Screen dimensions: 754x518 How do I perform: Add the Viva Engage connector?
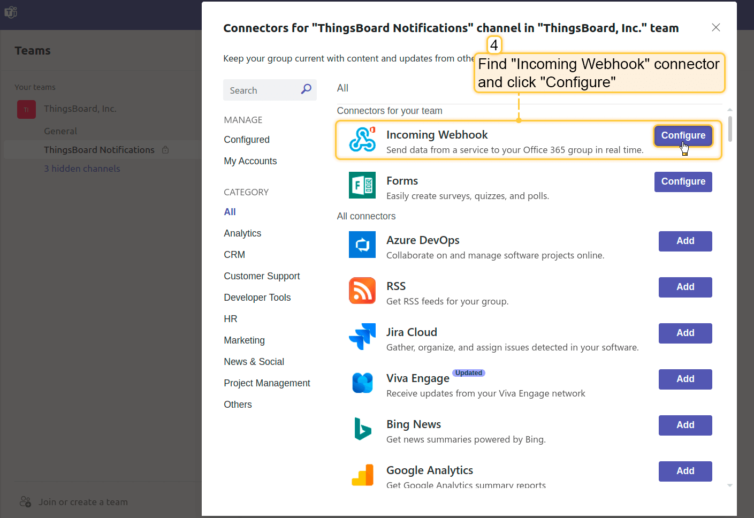685,379
